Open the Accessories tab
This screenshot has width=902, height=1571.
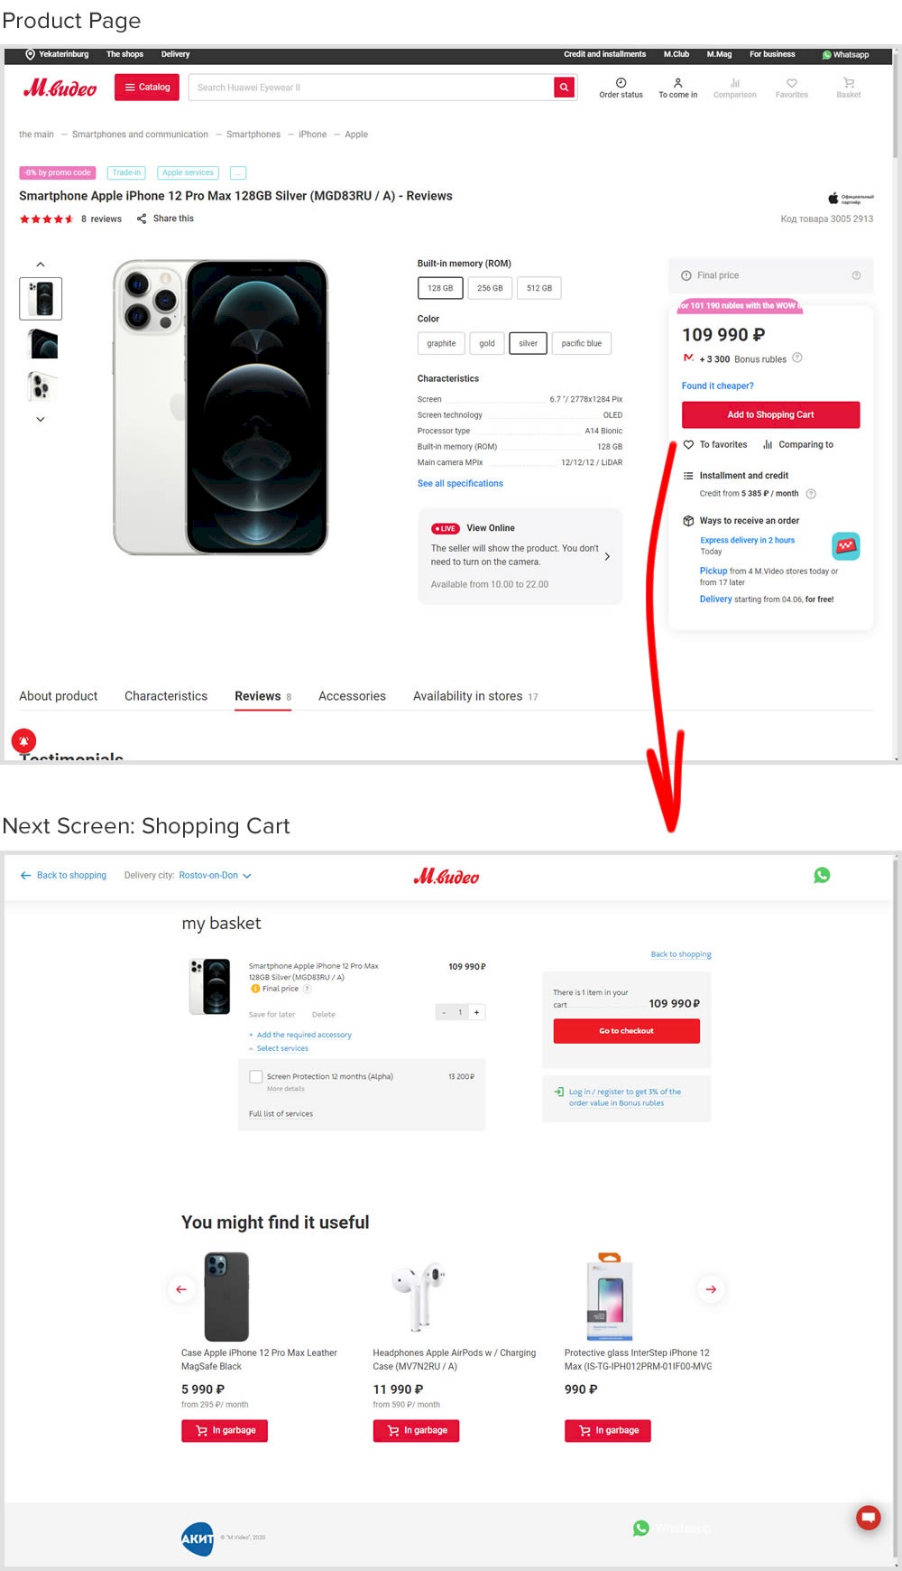[x=352, y=696]
